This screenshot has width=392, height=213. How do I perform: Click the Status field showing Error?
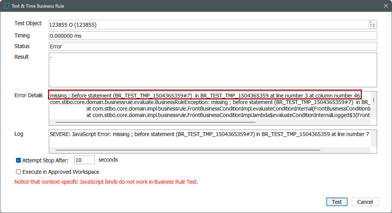(213, 46)
